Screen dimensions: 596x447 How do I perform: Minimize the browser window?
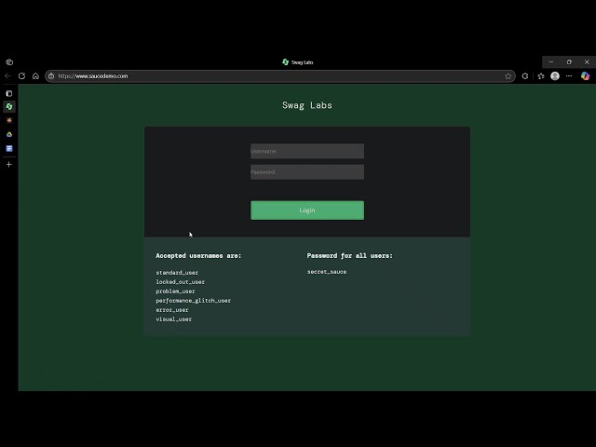551,62
